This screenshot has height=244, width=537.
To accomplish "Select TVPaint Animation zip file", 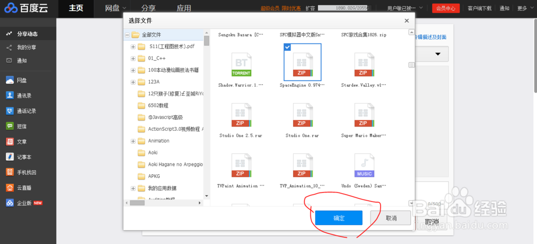I will tap(241, 165).
